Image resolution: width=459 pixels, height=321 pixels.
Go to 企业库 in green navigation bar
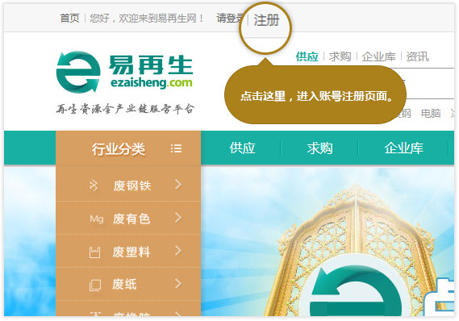(x=403, y=148)
